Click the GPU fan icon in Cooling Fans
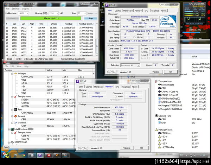Viewport: 211px width, 165px height. click(x=159, y=122)
